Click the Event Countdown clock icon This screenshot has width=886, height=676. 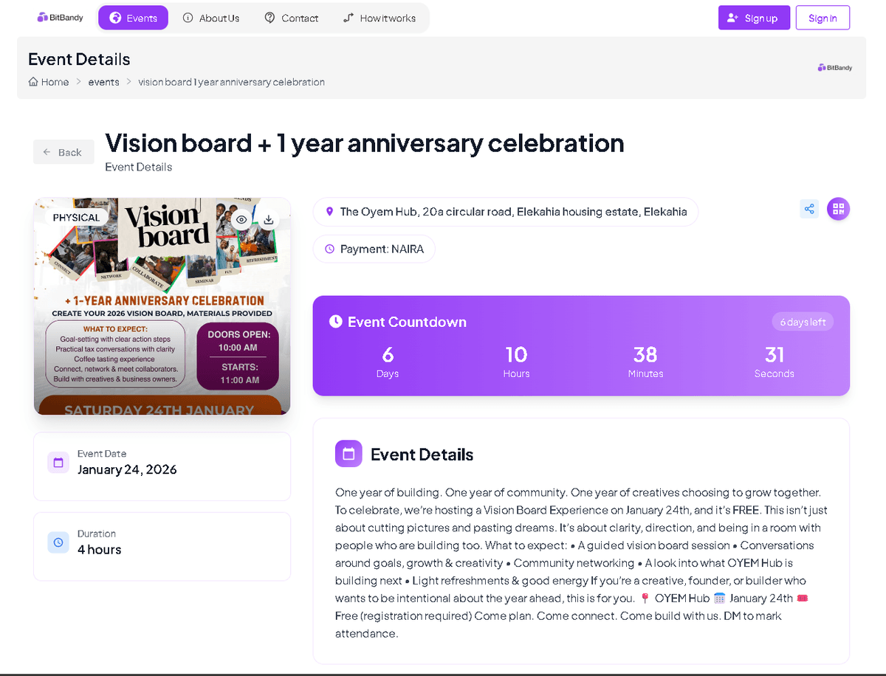click(336, 321)
